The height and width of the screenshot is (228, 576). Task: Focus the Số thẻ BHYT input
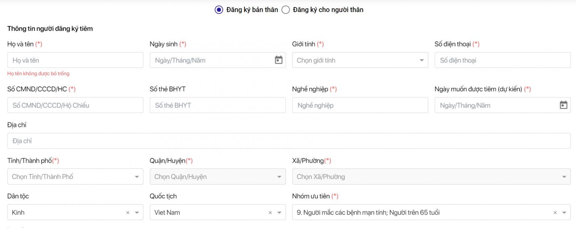(x=217, y=105)
